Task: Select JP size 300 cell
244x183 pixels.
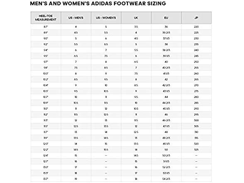Action: point(196,120)
